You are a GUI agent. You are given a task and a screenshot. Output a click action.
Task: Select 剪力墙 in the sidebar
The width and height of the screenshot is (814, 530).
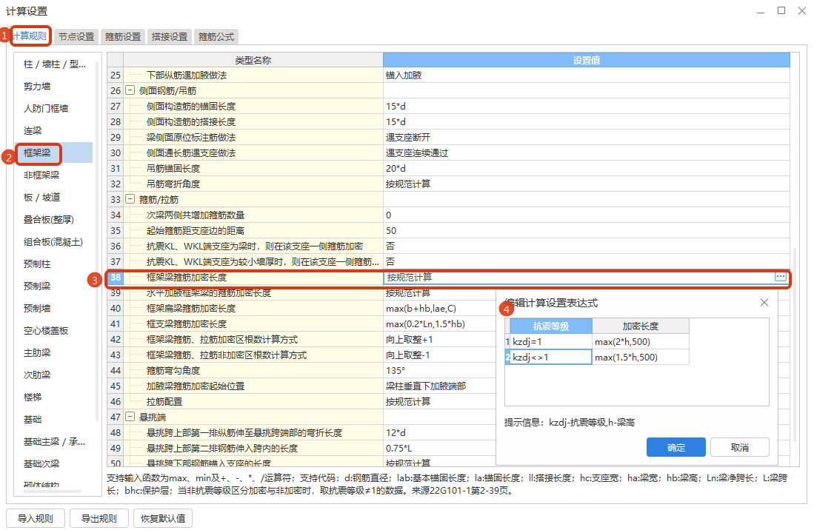point(54,86)
